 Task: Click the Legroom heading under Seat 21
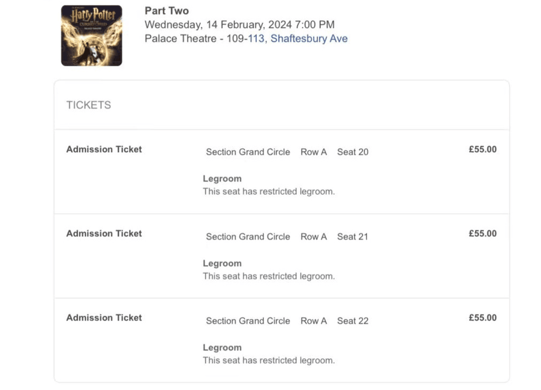[222, 264]
